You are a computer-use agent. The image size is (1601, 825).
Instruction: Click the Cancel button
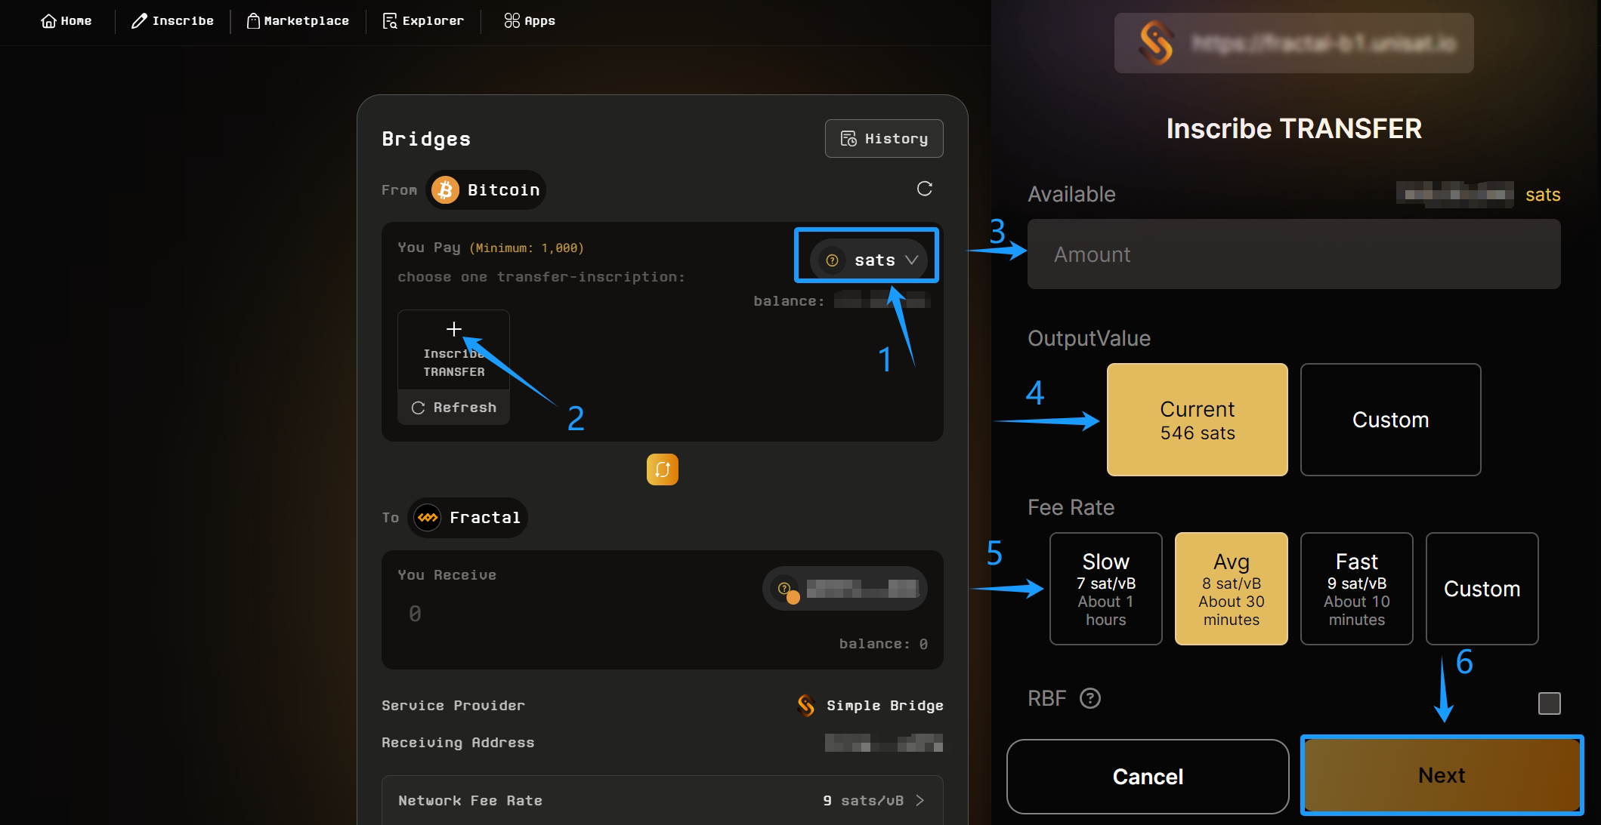(1147, 776)
